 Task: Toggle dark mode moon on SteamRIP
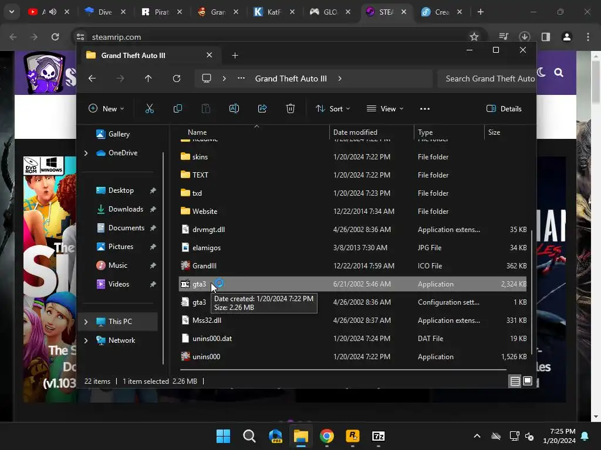(x=541, y=72)
